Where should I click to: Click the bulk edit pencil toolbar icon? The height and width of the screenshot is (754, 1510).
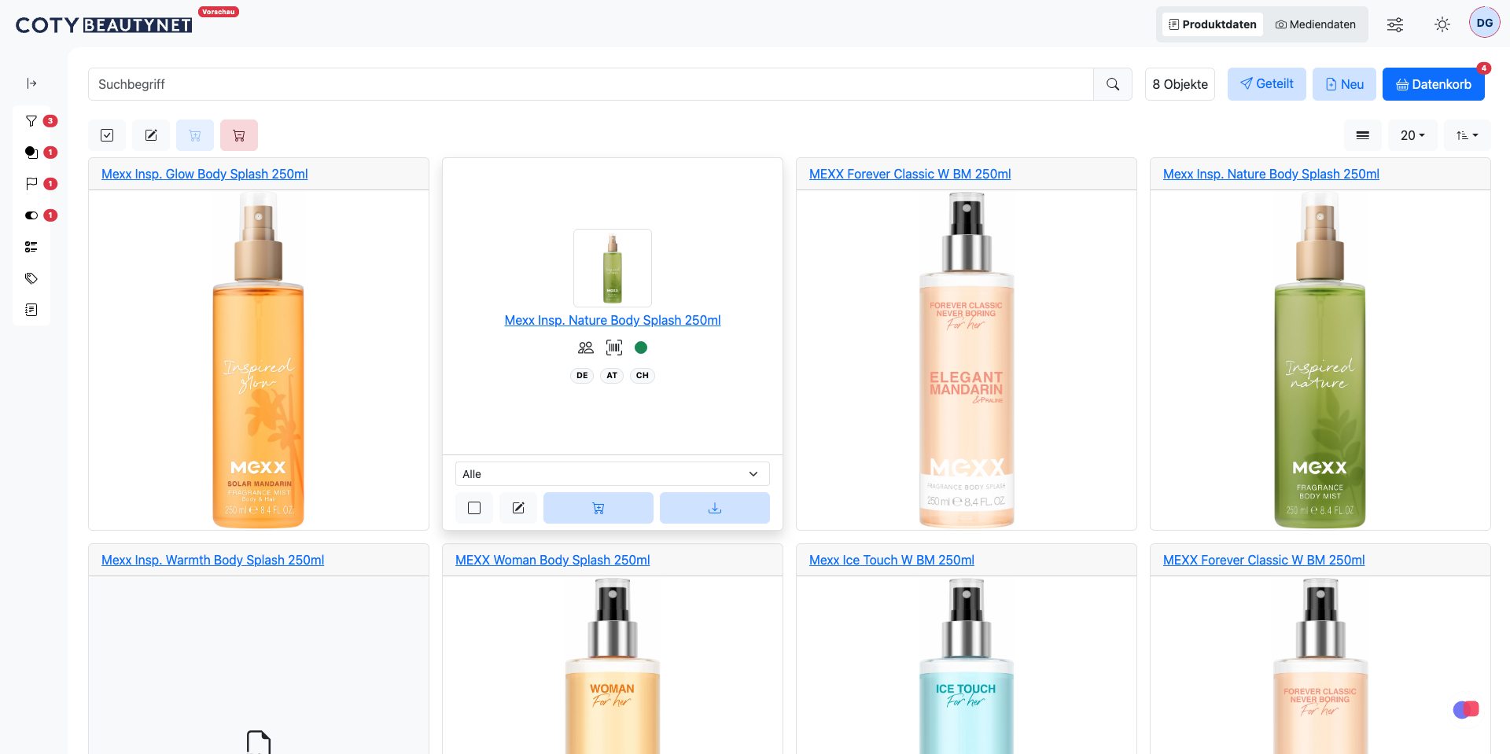(x=151, y=135)
